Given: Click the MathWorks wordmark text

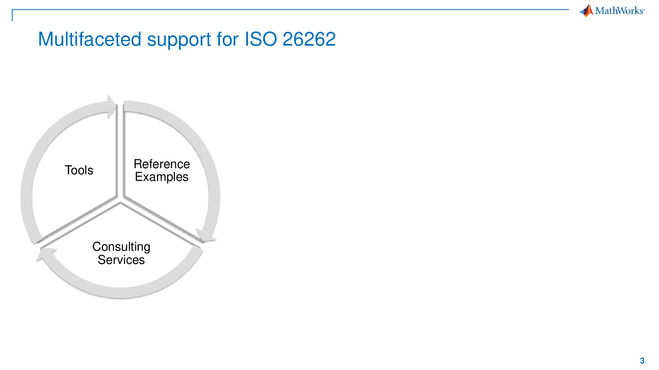Looking at the screenshot, I should point(620,11).
